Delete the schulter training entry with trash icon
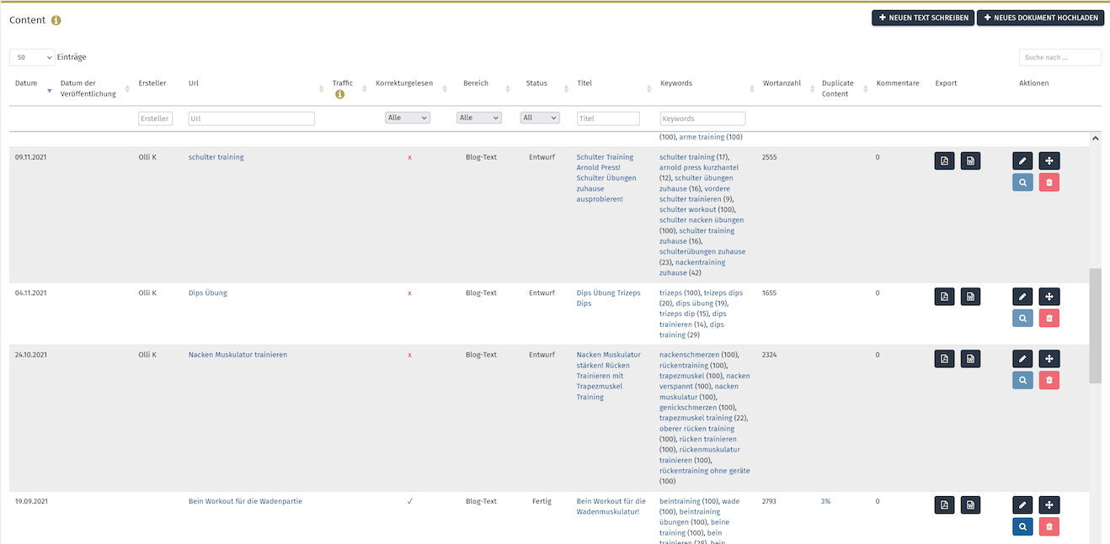The image size is (1110, 544). point(1049,182)
